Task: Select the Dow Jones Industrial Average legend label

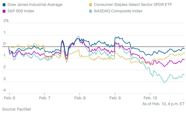Action: 35,5
